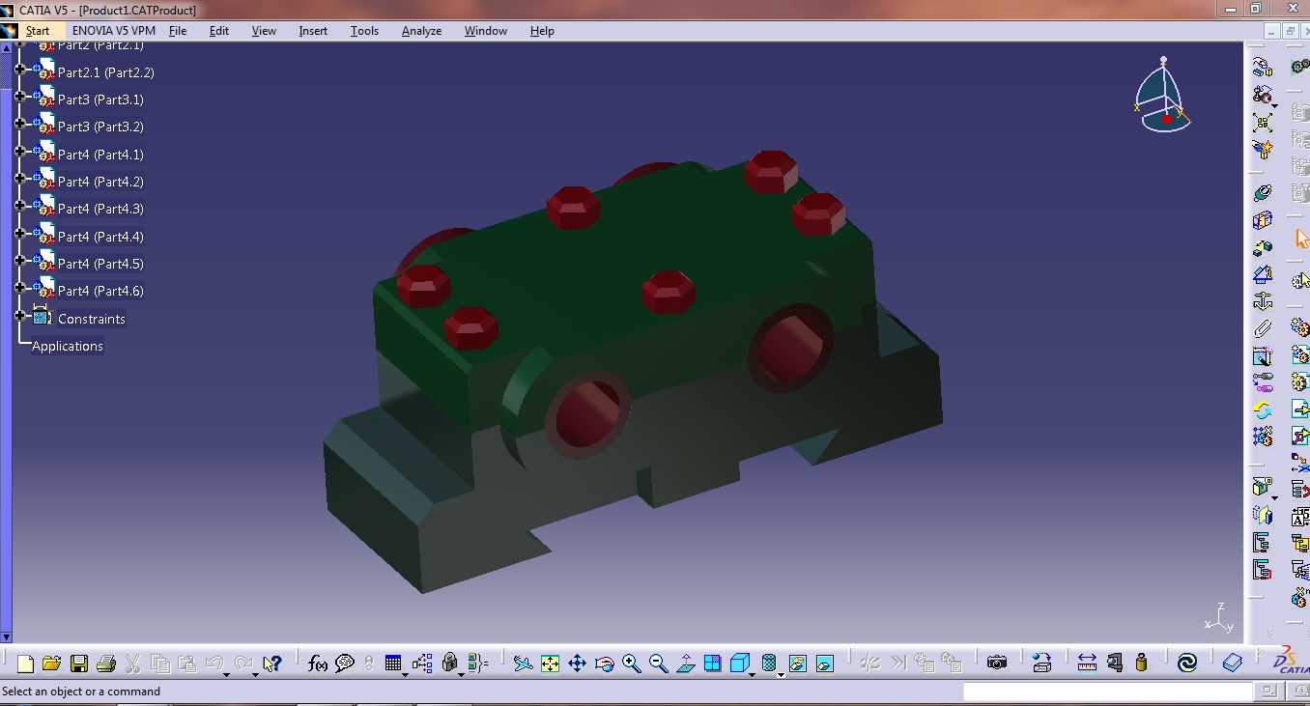Open the Window menu

tap(486, 31)
